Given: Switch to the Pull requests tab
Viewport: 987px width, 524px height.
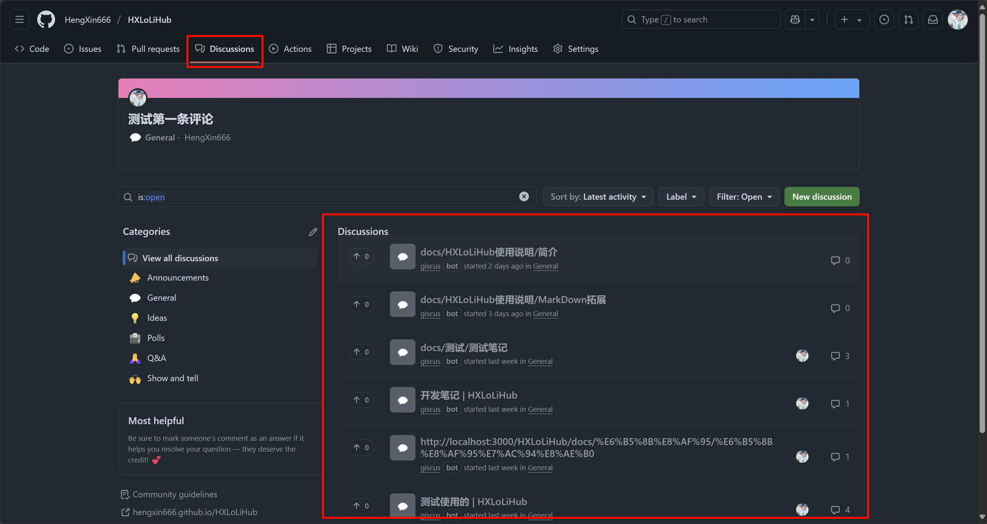Looking at the screenshot, I should (x=148, y=49).
